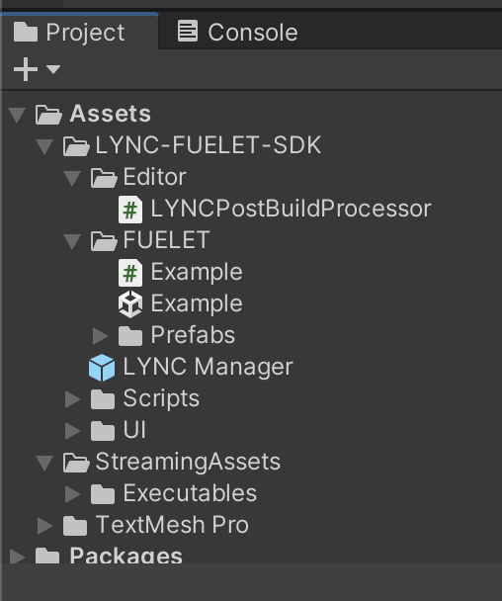Select the UI folder in tree
502x601 pixels.
134,430
